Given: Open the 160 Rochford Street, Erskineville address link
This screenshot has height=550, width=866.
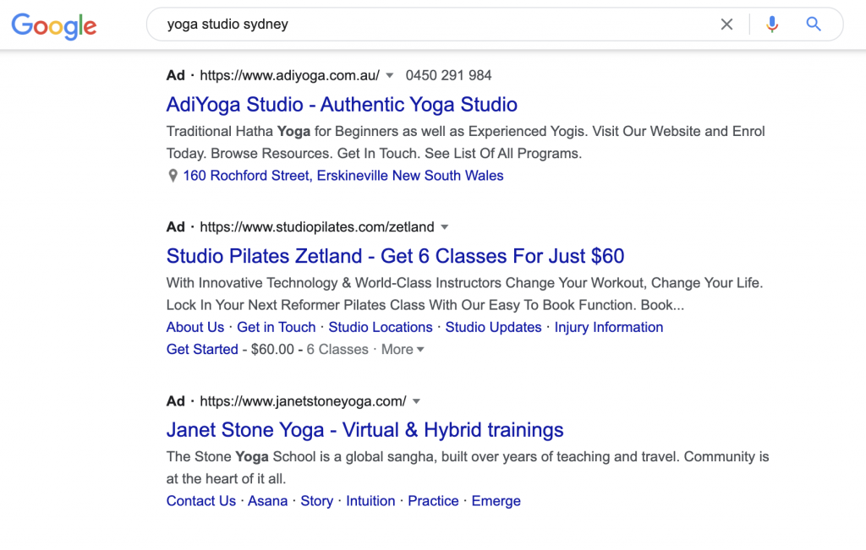Looking at the screenshot, I should pyautogui.click(x=343, y=176).
